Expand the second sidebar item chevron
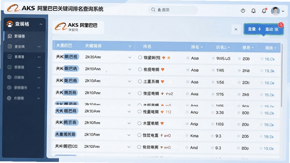Image resolution: width=290 pixels, height=163 pixels. click(x=39, y=47)
